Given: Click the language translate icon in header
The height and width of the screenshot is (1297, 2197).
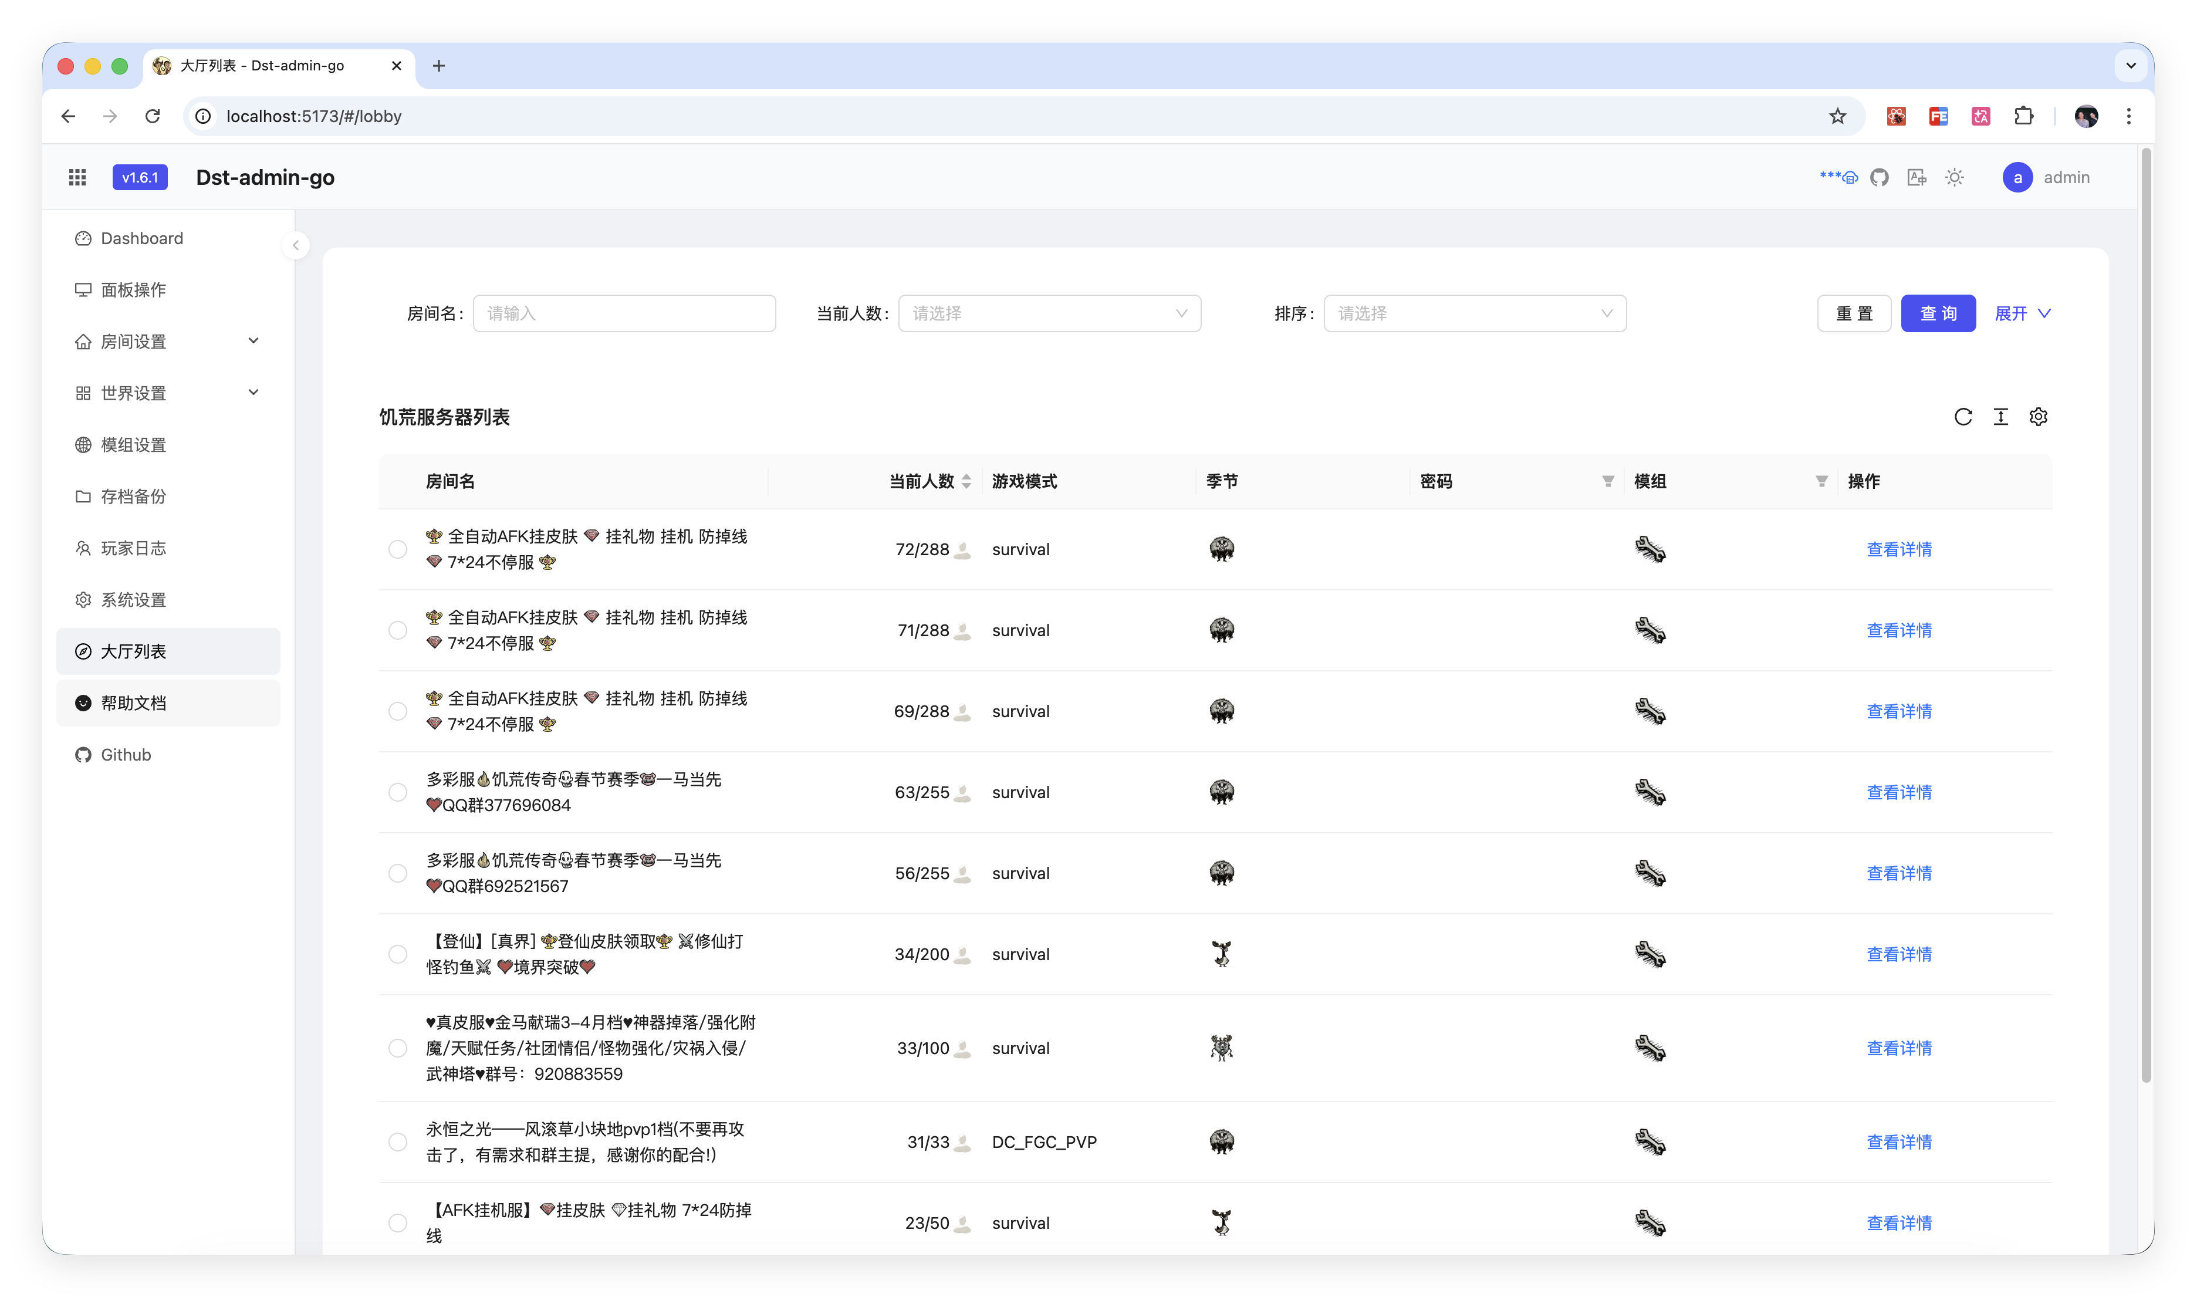Looking at the screenshot, I should [x=1917, y=177].
